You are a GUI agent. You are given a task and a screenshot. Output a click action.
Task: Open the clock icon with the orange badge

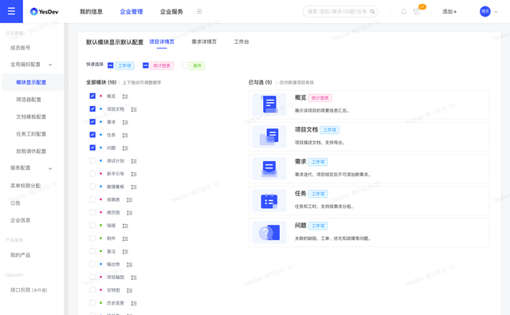417,12
